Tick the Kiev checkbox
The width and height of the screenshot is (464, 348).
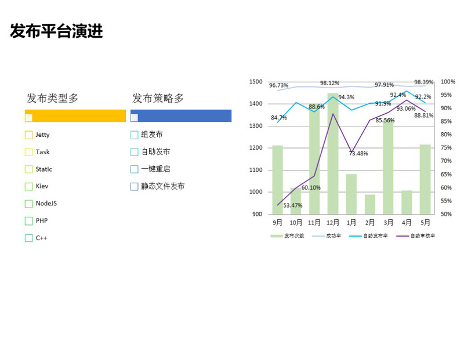tap(28, 186)
